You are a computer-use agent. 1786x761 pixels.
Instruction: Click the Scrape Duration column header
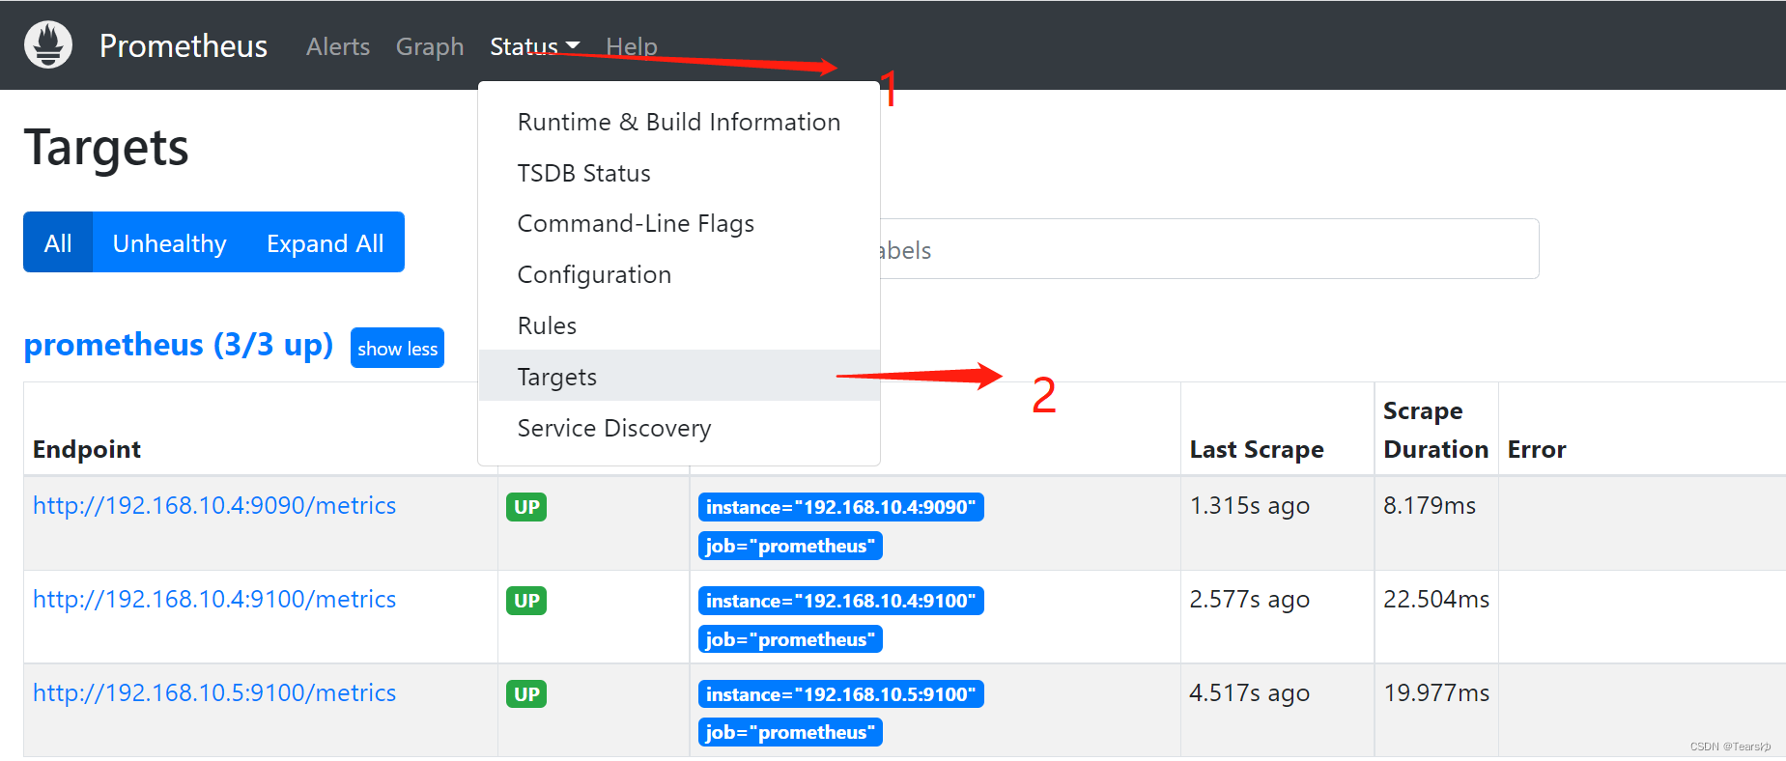[1435, 430]
